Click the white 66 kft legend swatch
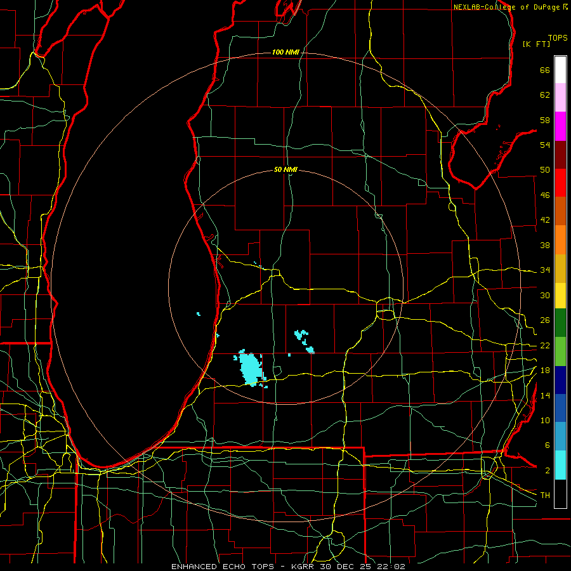The image size is (571, 571). coord(560,70)
